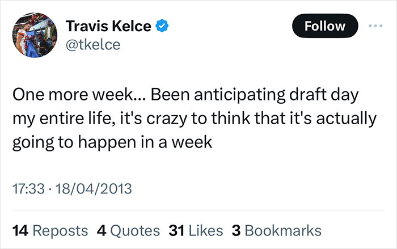Viewport: 397px width, 249px height.
Task: Click the 17:33 timestamp
Action: pos(26,188)
